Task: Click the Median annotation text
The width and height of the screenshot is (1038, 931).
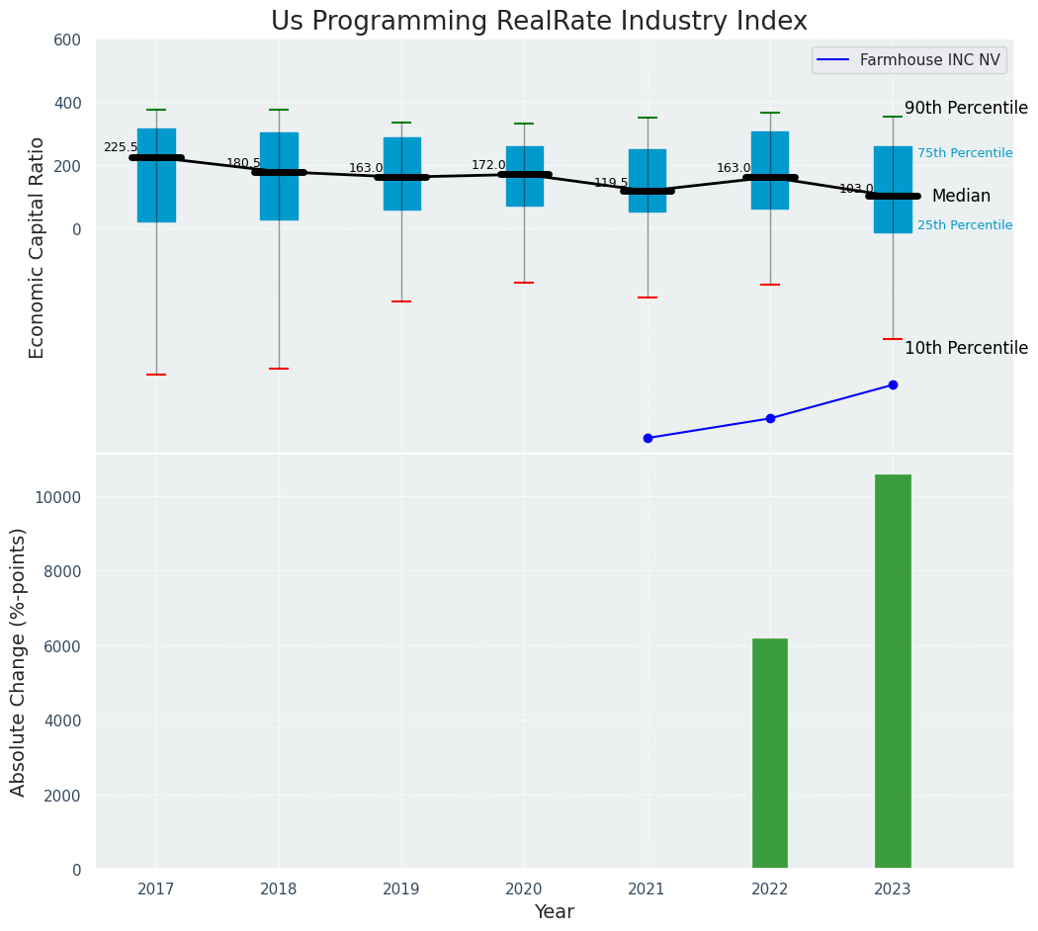Action: [961, 197]
